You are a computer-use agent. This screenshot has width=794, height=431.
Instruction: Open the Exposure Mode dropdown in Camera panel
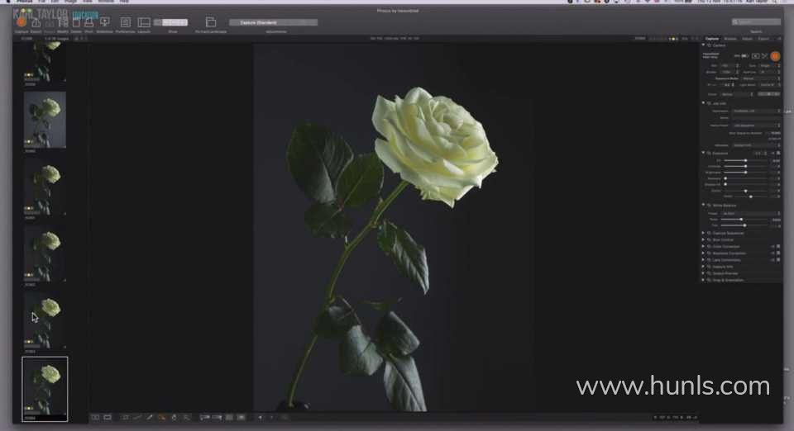coord(761,78)
